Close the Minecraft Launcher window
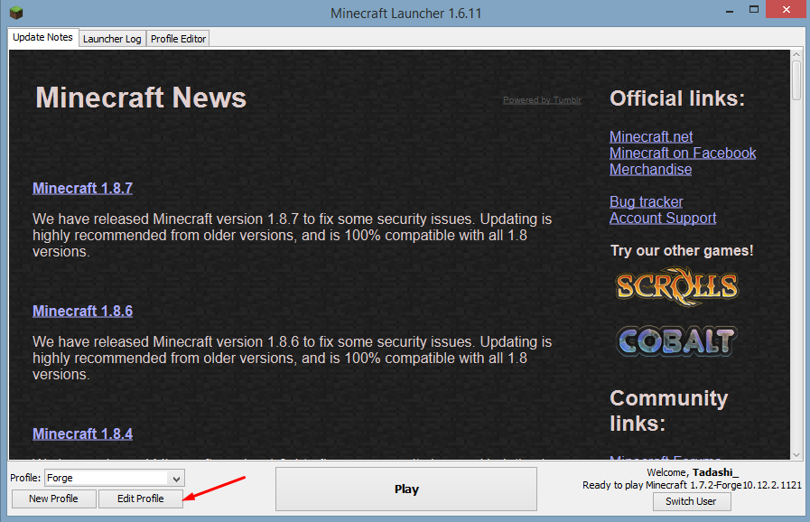 (787, 10)
